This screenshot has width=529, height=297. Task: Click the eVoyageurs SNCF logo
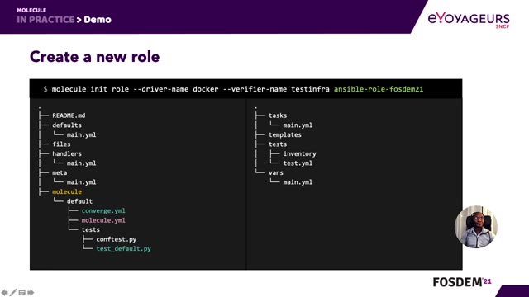coord(469,20)
